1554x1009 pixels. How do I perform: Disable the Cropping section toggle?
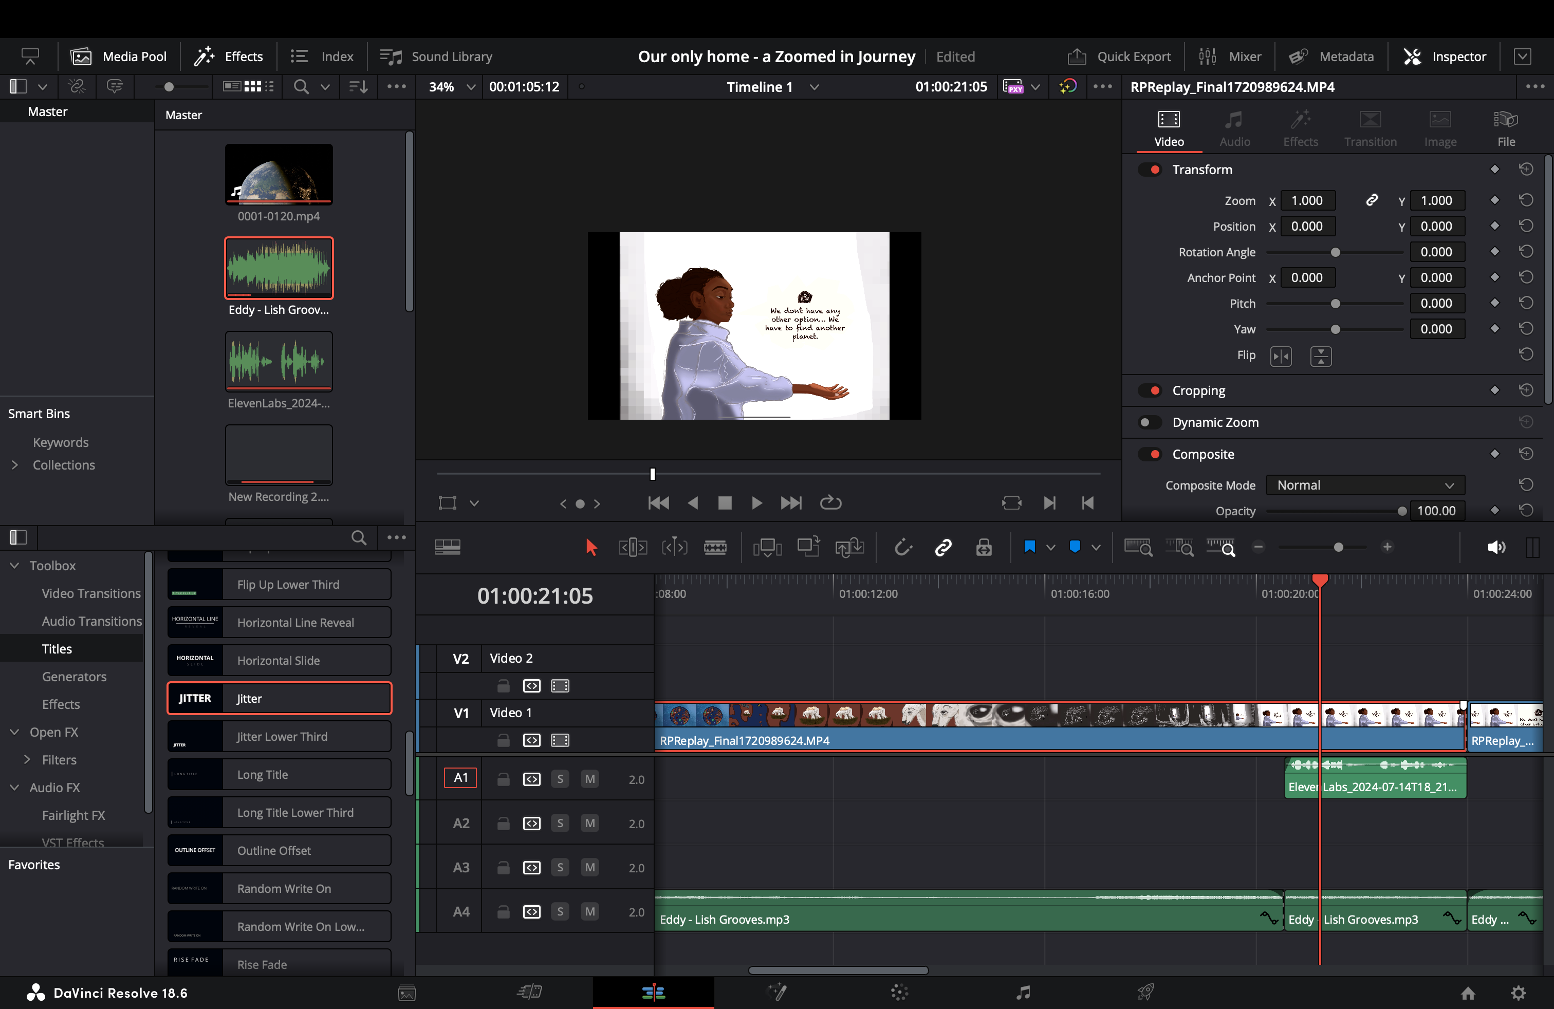pyautogui.click(x=1150, y=390)
